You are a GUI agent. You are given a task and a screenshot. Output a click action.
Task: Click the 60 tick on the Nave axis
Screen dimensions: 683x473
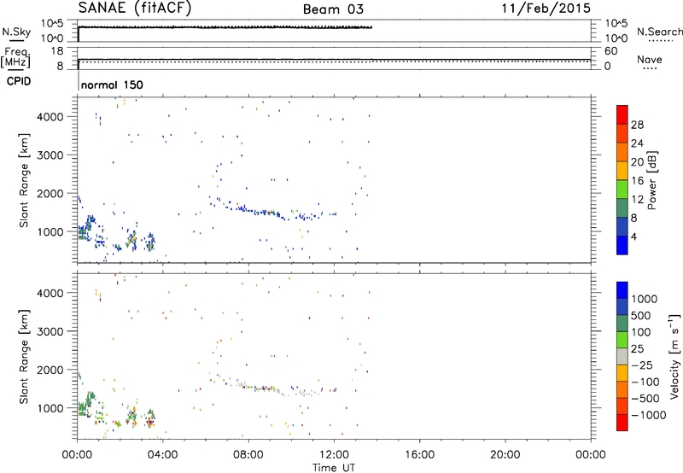click(x=610, y=51)
